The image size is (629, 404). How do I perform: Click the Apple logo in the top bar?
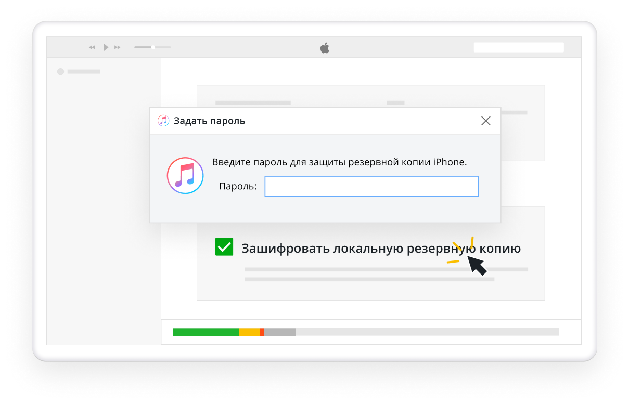coord(325,48)
